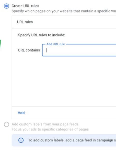Select the Create URL rules radio button

[x=6, y=6]
